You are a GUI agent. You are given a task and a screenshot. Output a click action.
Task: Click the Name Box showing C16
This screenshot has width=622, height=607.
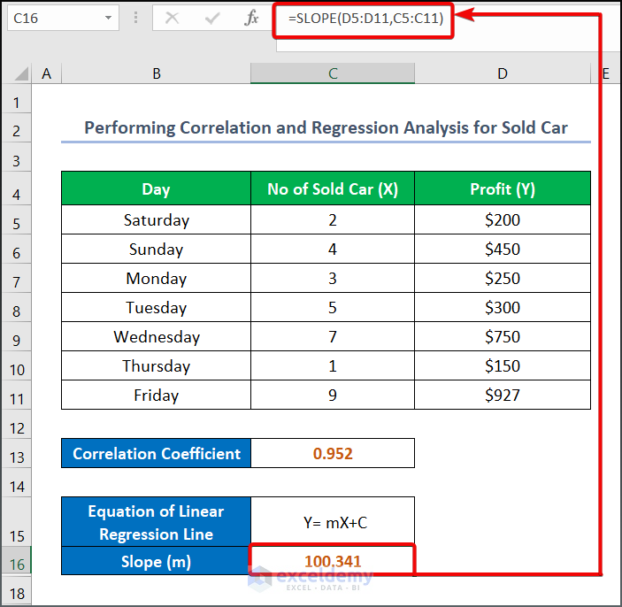coord(53,18)
